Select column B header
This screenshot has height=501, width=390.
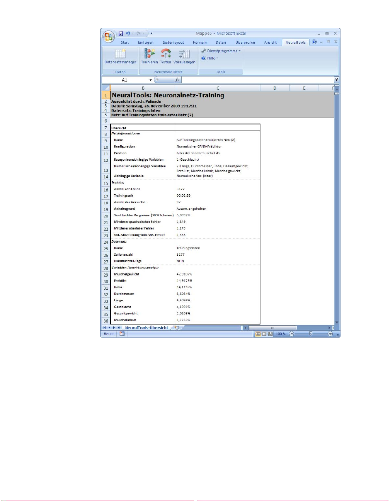pos(143,88)
